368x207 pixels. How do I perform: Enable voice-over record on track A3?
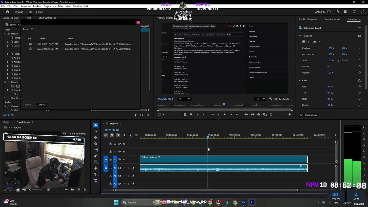tap(133, 184)
